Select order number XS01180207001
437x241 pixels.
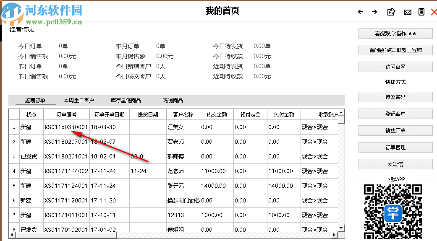point(66,142)
